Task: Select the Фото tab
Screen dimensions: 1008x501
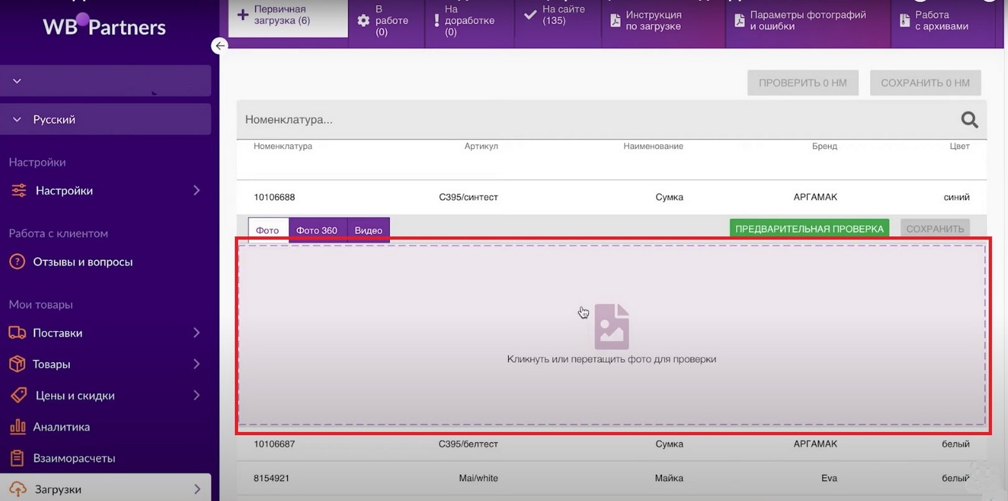Action: pos(268,230)
